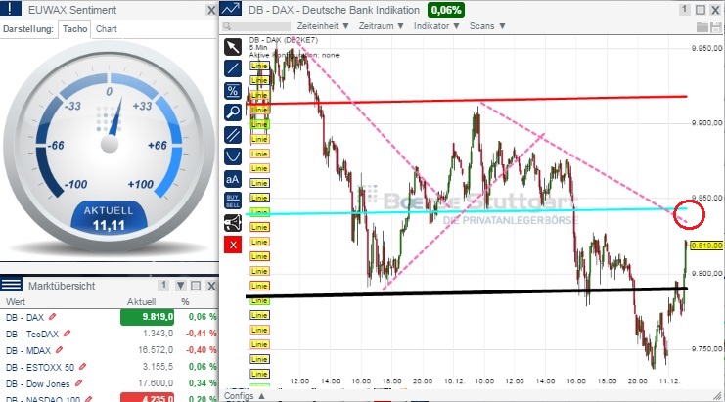
Task: Select the DB - TecDAX row
Action: coord(110,334)
